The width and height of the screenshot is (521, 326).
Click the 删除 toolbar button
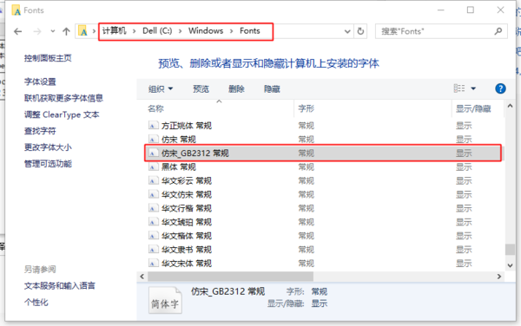(236, 89)
